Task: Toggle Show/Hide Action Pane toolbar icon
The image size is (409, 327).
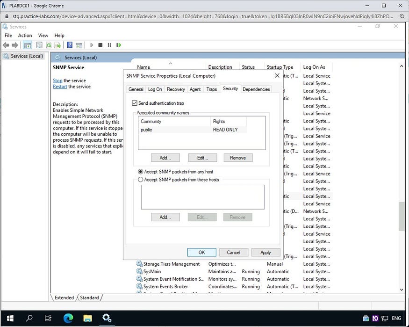Action: click(79, 45)
